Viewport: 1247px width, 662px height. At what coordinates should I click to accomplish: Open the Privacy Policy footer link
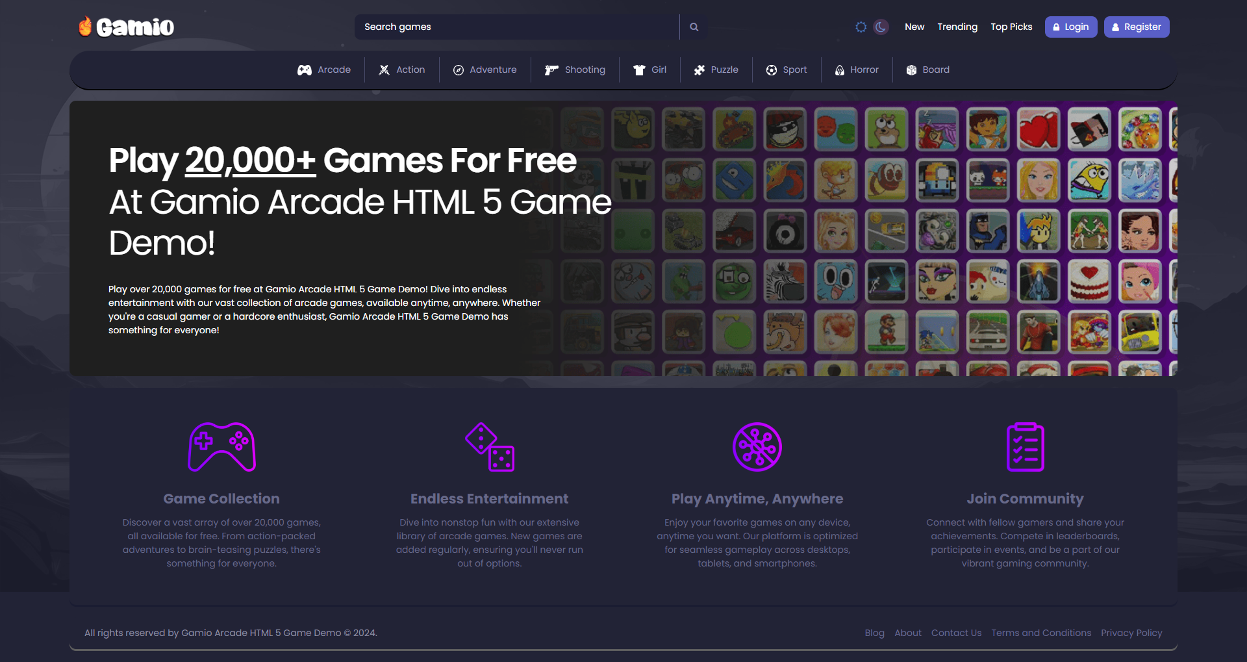pos(1131,633)
